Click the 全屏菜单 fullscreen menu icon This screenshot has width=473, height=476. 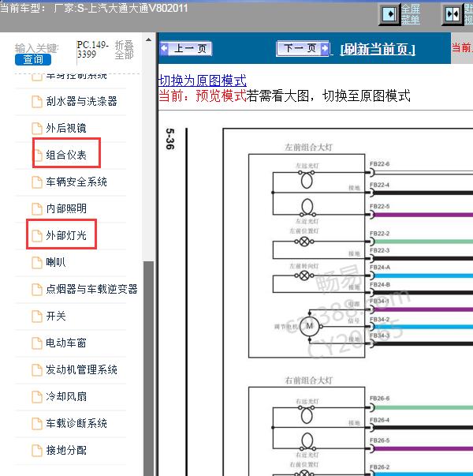[x=389, y=14]
